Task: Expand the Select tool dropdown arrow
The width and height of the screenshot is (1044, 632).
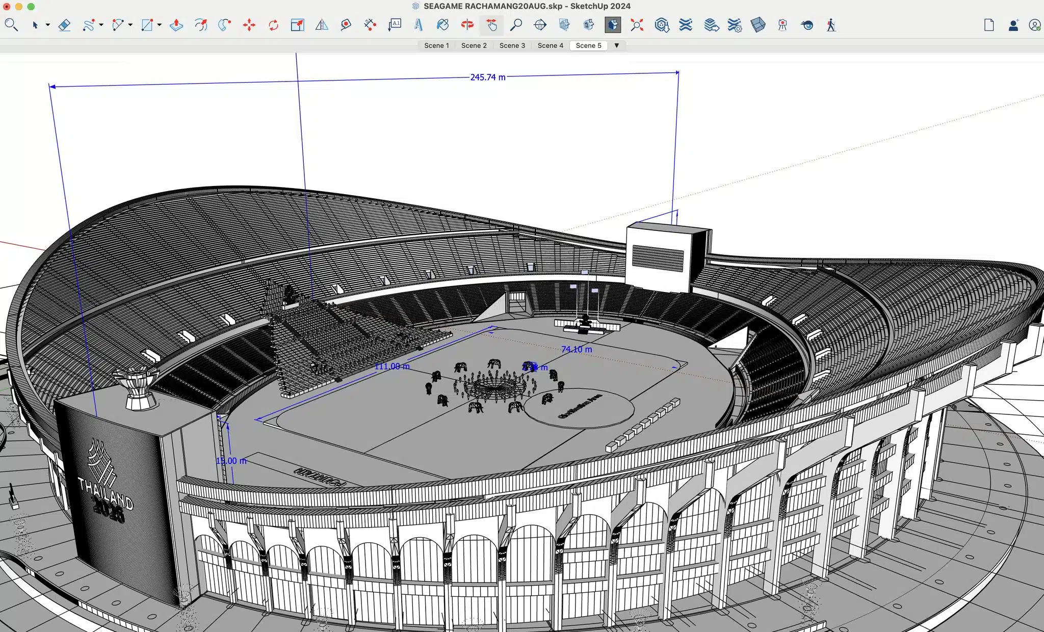Action: tap(47, 25)
